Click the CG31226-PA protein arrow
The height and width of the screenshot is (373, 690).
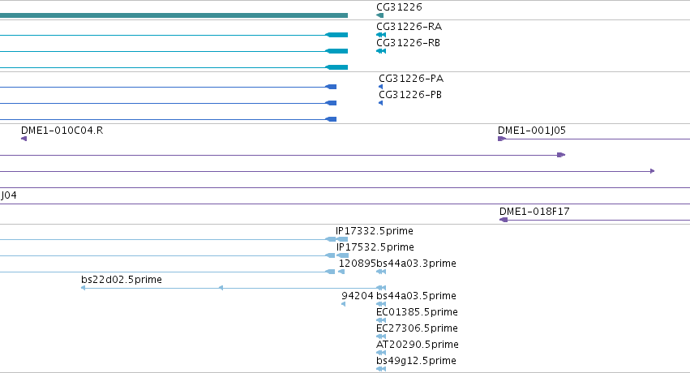[380, 87]
